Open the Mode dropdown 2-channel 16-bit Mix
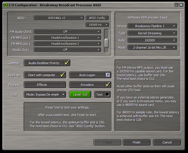 (x=152, y=48)
